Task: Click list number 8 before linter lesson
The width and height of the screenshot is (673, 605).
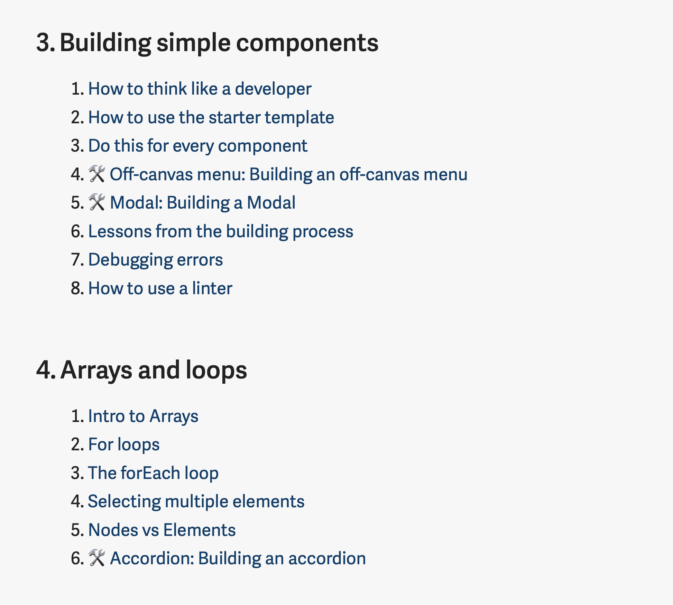Action: (x=77, y=288)
